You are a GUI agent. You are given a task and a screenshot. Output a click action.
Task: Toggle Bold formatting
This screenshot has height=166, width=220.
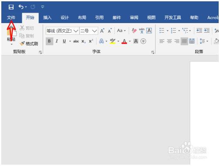tap(49, 41)
